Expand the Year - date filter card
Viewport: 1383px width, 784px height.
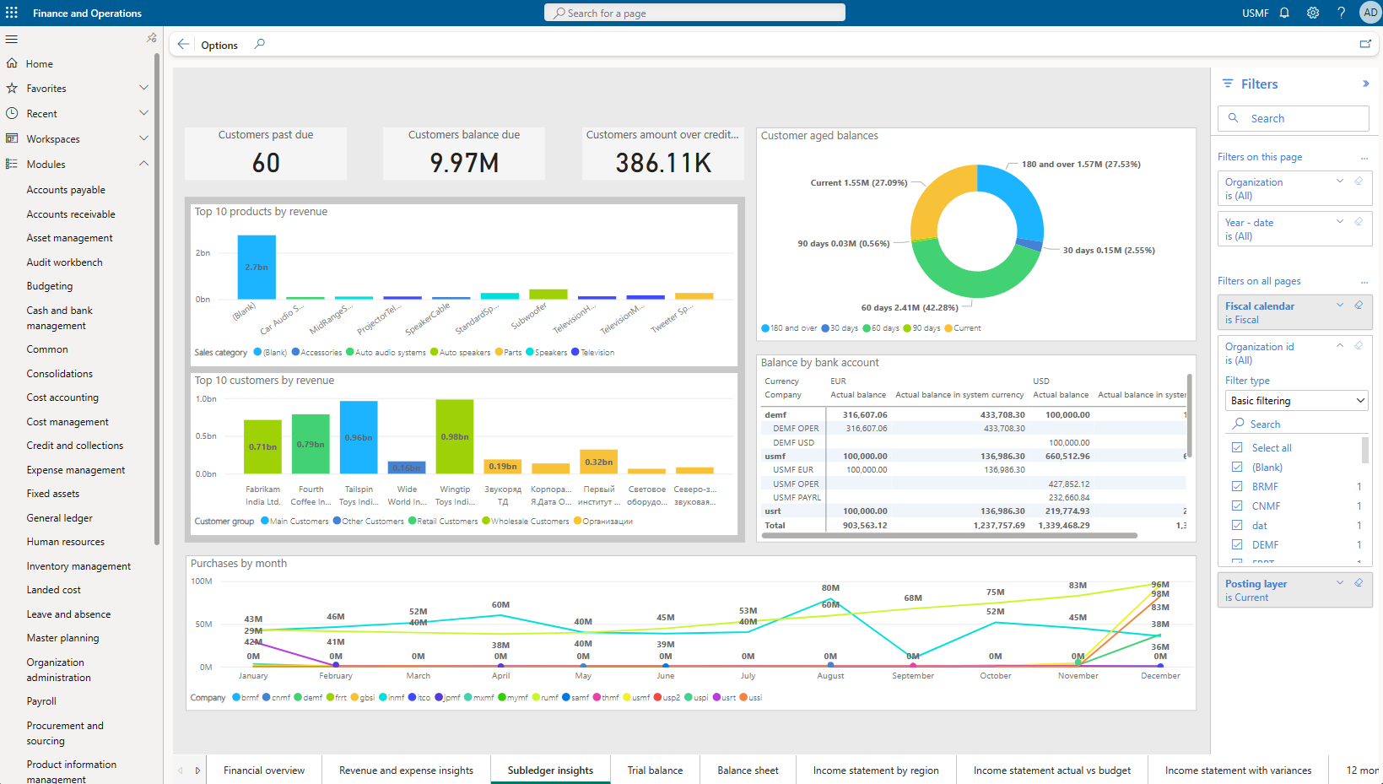pyautogui.click(x=1340, y=222)
